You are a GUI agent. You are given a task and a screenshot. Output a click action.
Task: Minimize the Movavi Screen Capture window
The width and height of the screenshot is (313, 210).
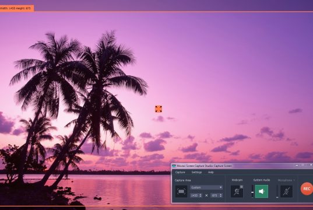click(x=297, y=165)
